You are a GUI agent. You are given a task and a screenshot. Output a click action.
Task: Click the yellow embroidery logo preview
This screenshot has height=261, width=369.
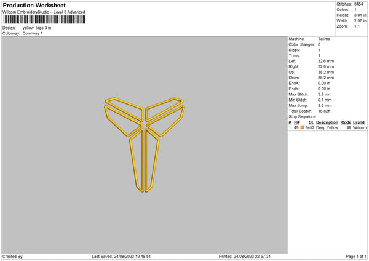pyautogui.click(x=145, y=145)
